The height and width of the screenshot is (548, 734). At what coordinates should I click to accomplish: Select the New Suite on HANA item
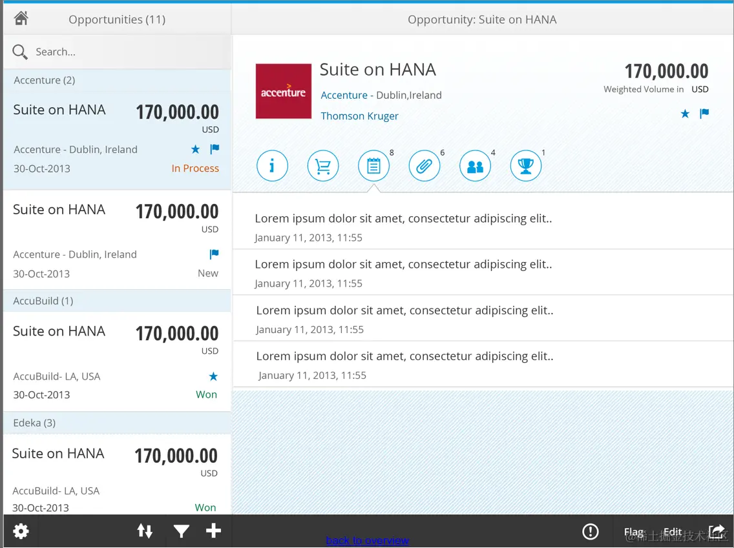coord(117,240)
